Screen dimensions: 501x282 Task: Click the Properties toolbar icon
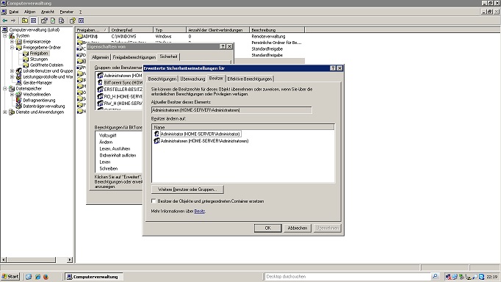[x=44, y=21]
